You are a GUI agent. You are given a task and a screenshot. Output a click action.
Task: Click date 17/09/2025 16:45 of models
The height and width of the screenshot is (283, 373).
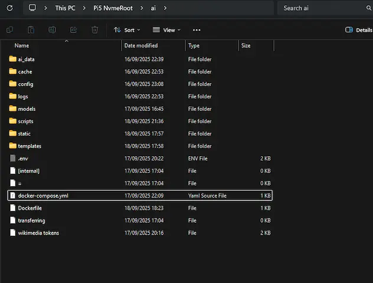tap(144, 109)
